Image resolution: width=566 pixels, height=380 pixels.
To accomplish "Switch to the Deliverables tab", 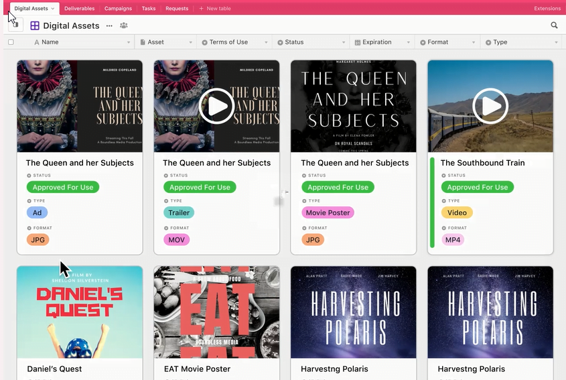I will 80,8.
